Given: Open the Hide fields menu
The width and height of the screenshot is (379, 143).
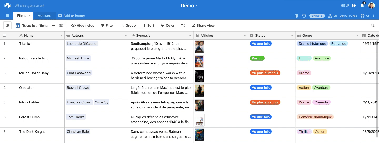Looking at the screenshot, I should pyautogui.click(x=83, y=25).
